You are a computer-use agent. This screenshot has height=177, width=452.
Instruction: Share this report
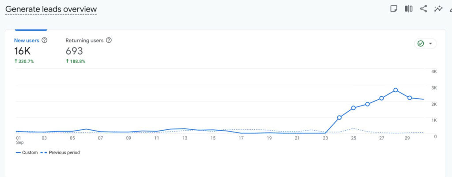[423, 9]
